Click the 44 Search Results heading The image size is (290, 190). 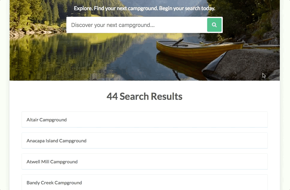pos(144,96)
